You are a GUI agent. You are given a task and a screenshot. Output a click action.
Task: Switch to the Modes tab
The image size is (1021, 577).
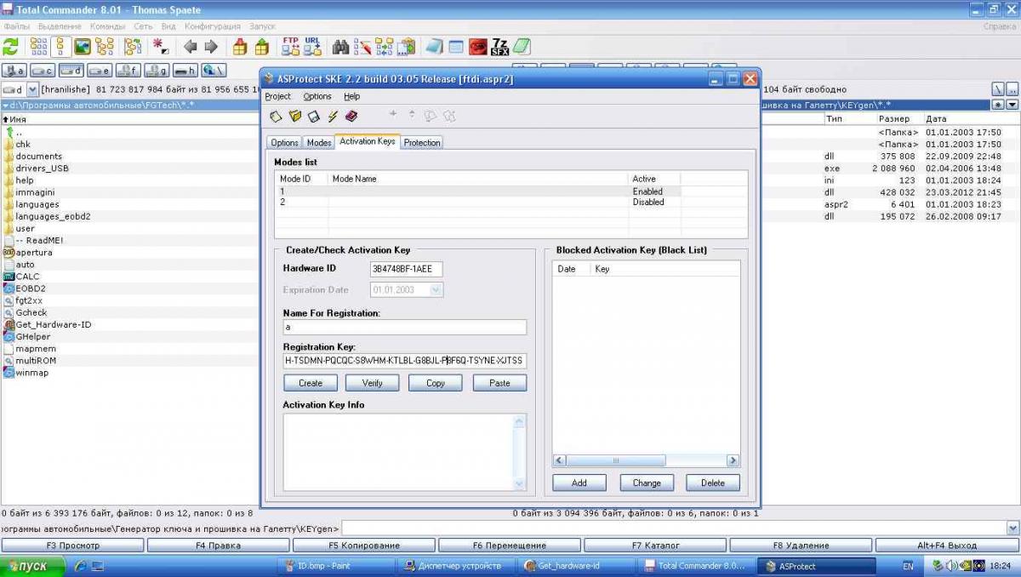click(x=319, y=142)
